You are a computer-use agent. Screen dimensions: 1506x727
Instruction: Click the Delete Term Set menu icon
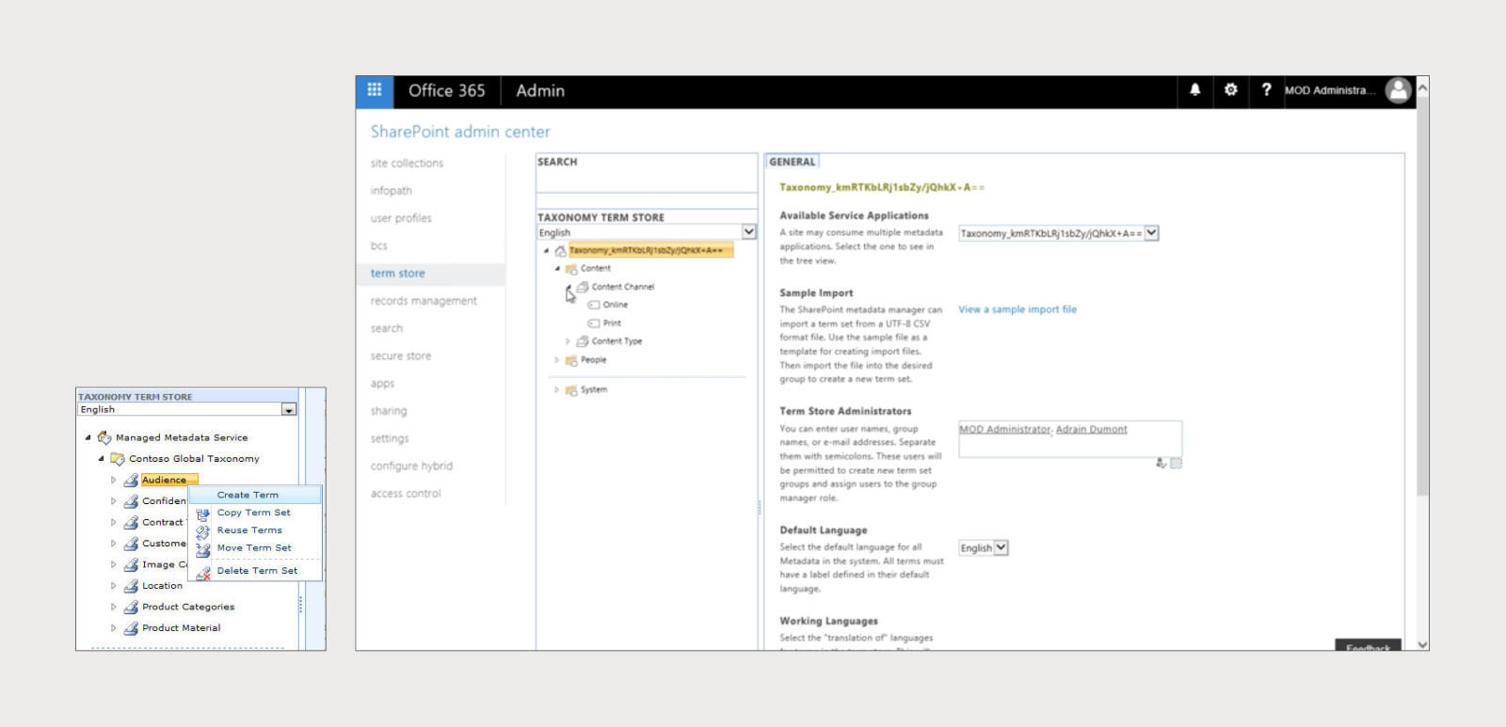202,572
